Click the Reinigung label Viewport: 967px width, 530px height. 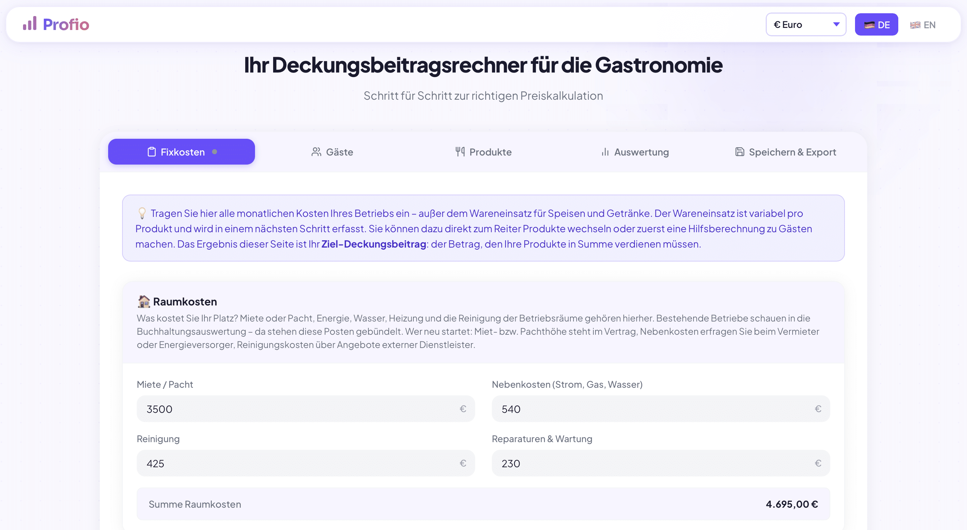click(158, 439)
